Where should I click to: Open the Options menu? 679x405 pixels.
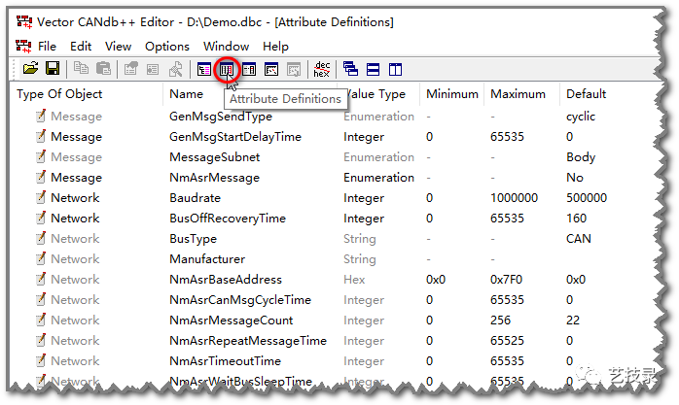[167, 47]
